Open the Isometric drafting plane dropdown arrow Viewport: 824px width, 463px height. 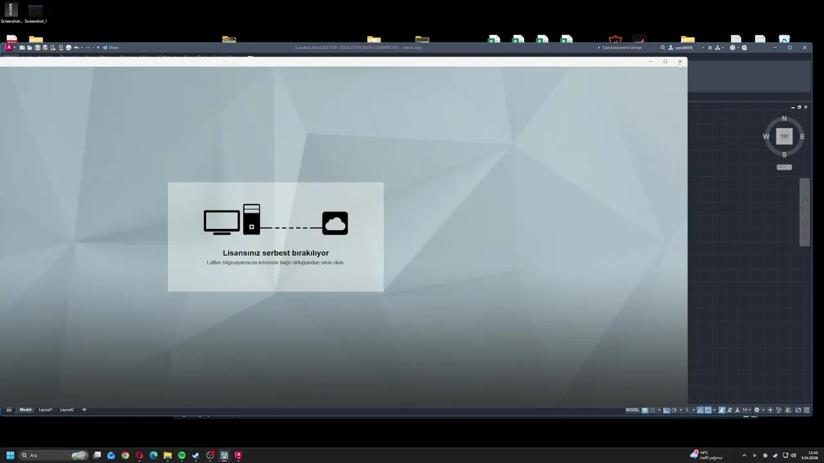pyautogui.click(x=693, y=410)
